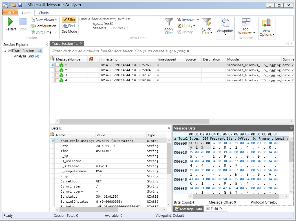The image size is (296, 221).
Task: Open Tool Windows menu
Action: click(246, 26)
